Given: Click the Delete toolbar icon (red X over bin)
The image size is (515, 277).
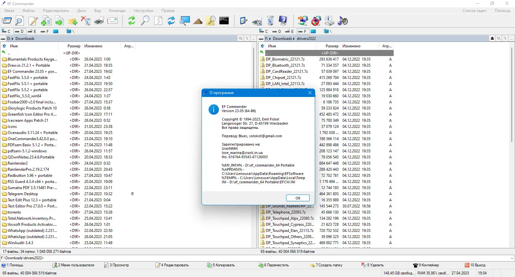Looking at the screenshot, I should [x=86, y=21].
